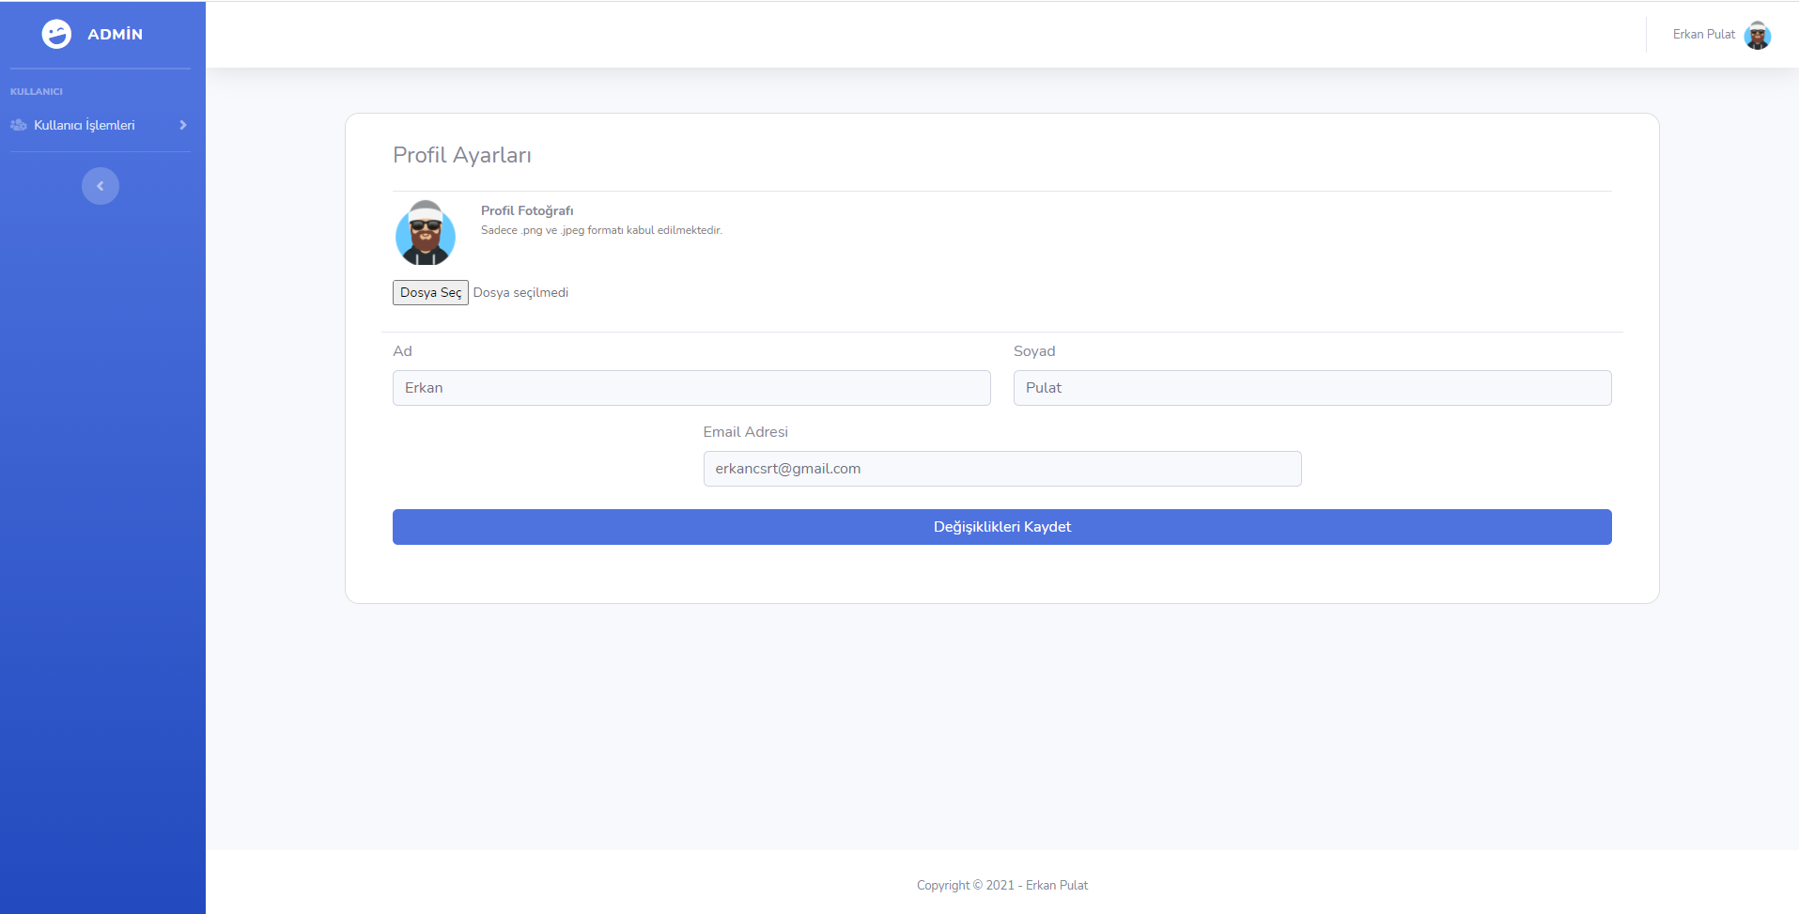This screenshot has height=914, width=1799.
Task: Focus the Soyad input containing Pulat
Action: pos(1312,388)
